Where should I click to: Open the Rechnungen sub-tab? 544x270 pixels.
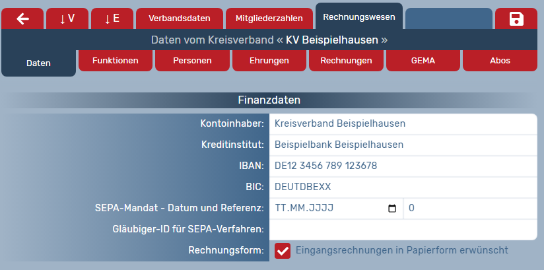(346, 61)
